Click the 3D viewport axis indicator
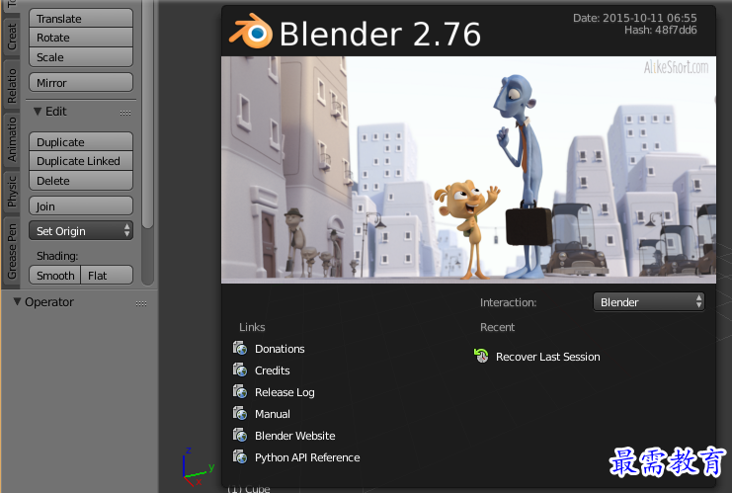 coord(198,467)
